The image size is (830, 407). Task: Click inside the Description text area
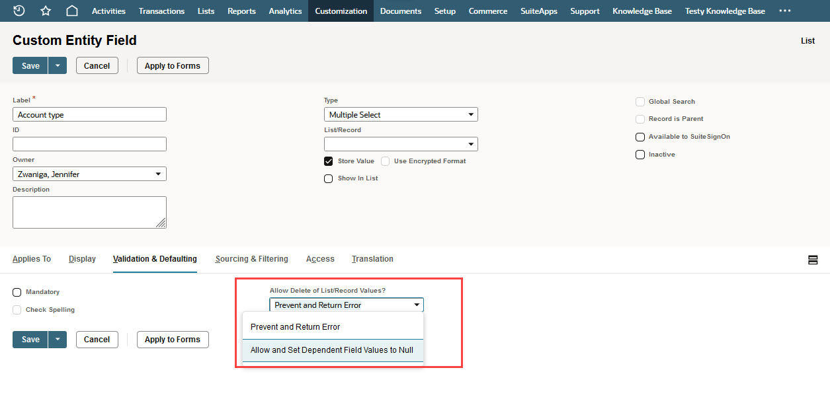click(x=89, y=211)
